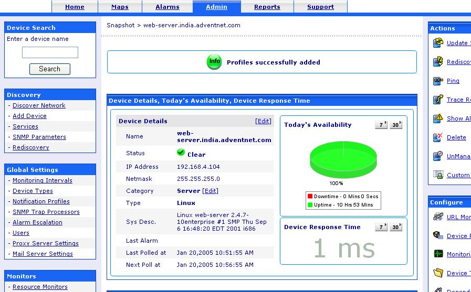Edit the Server category
This screenshot has width=471, height=292.
coord(210,191)
